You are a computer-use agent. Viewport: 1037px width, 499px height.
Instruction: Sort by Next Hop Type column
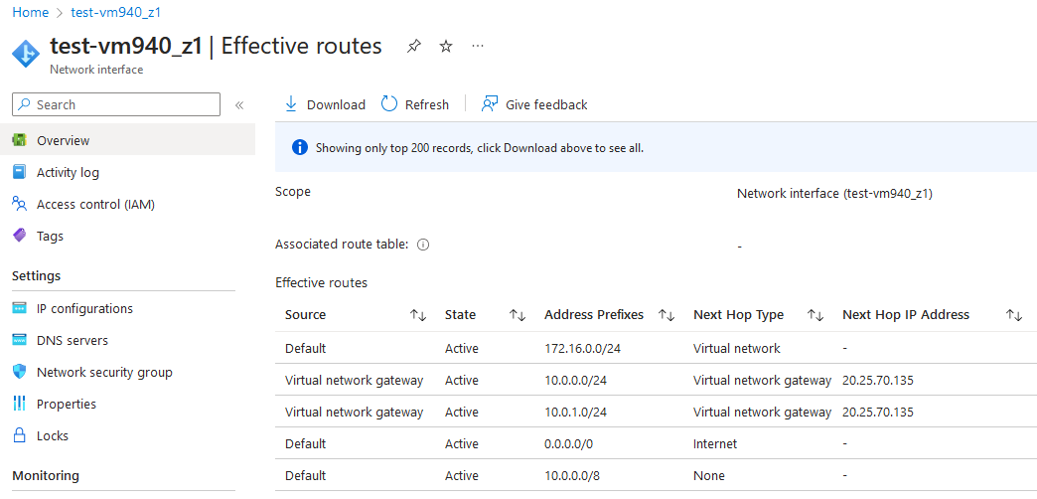[815, 315]
